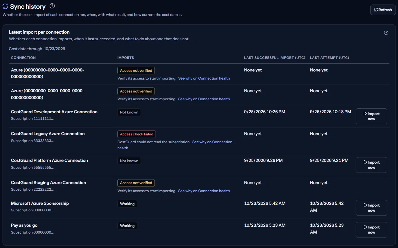398x248 pixels.
Task: Click Access check failed badge
Action: click(137, 134)
